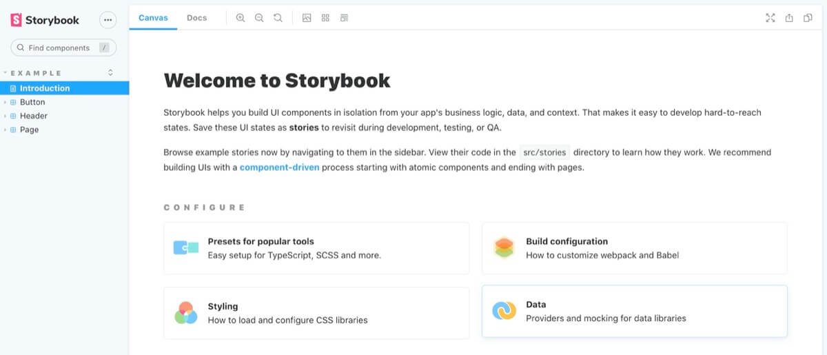Click the Data card swirl icon
This screenshot has width=827, height=355.
(x=504, y=311)
